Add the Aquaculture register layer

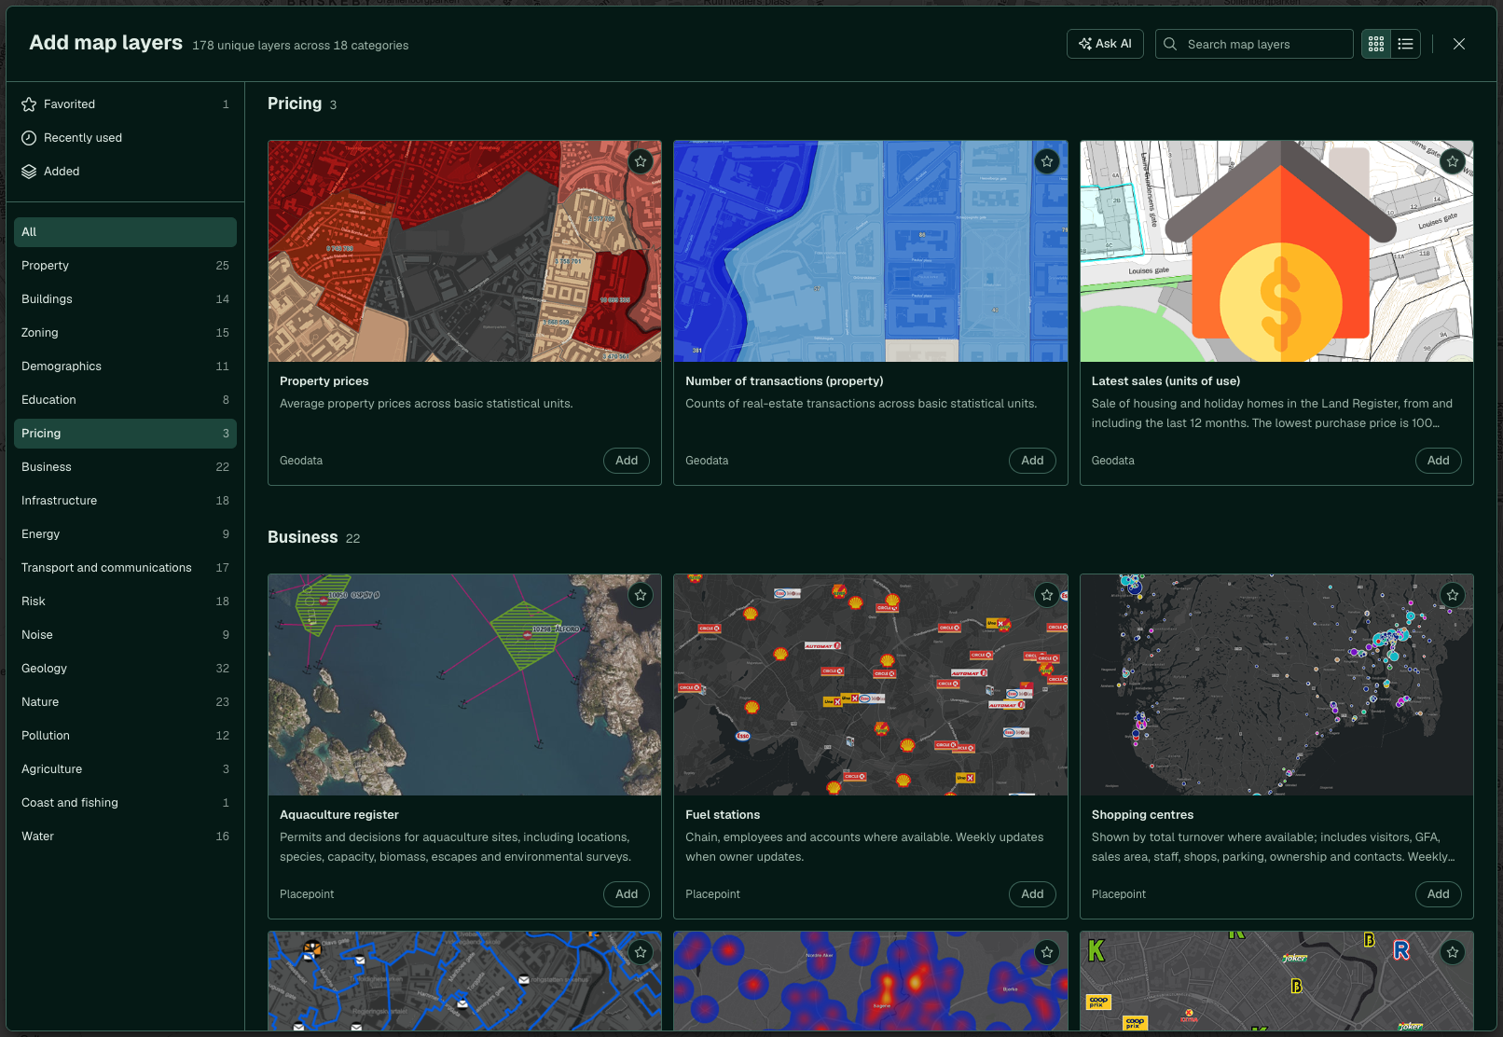[627, 894]
